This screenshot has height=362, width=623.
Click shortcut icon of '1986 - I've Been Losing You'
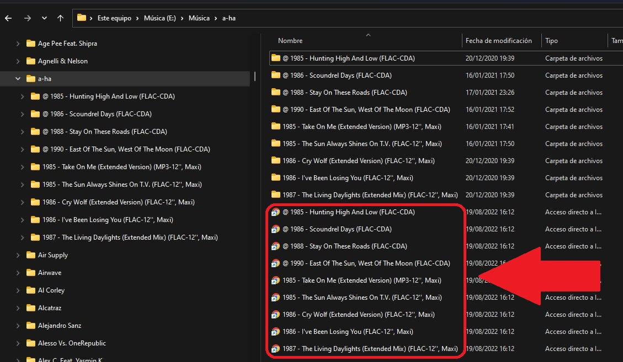point(275,332)
